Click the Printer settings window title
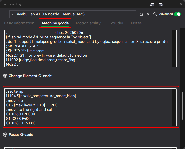The height and width of the screenshot is (149, 185). [12, 4]
